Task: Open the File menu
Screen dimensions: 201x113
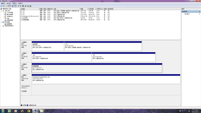Action: point(3,3)
